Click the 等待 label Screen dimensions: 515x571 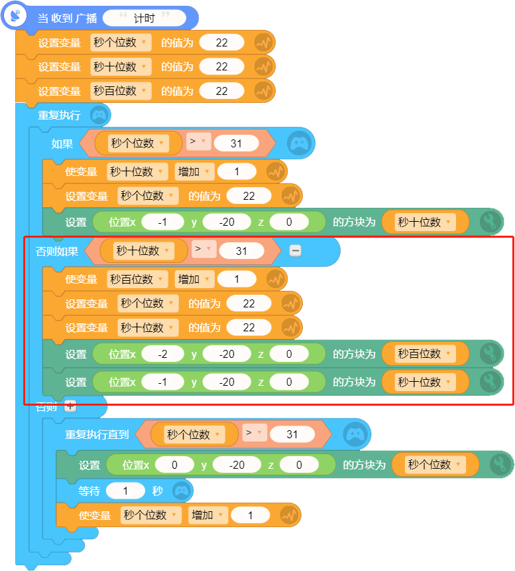click(89, 491)
